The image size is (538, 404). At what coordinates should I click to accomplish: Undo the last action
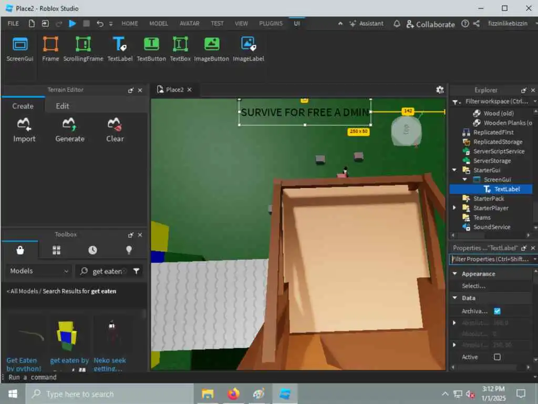[100, 24]
